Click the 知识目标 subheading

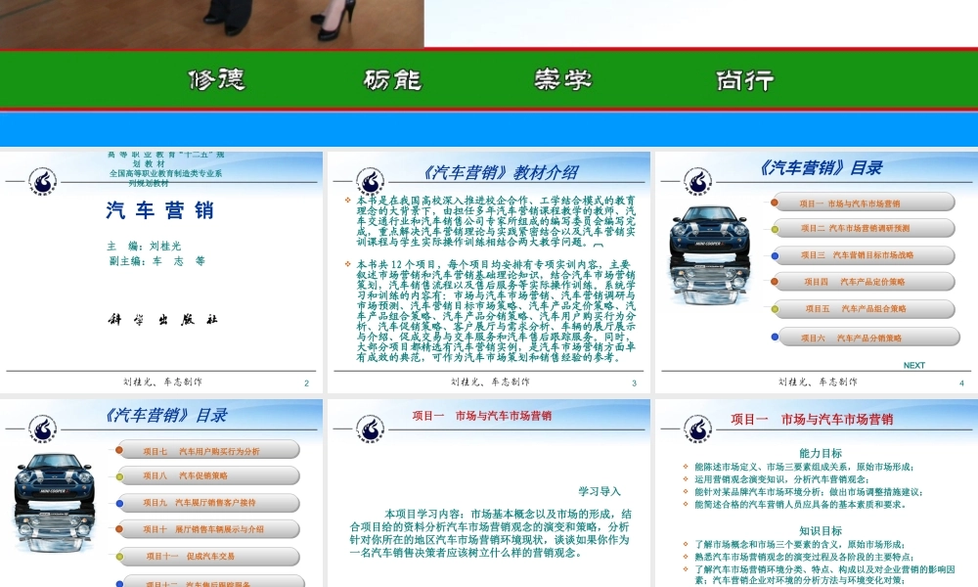[x=821, y=531]
